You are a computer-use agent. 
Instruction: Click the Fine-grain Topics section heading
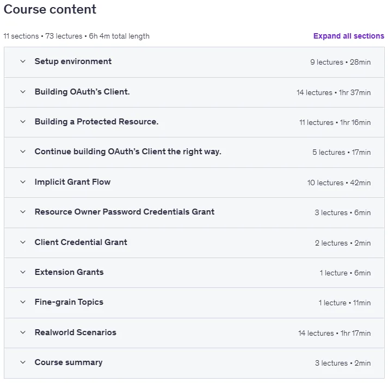(x=69, y=302)
